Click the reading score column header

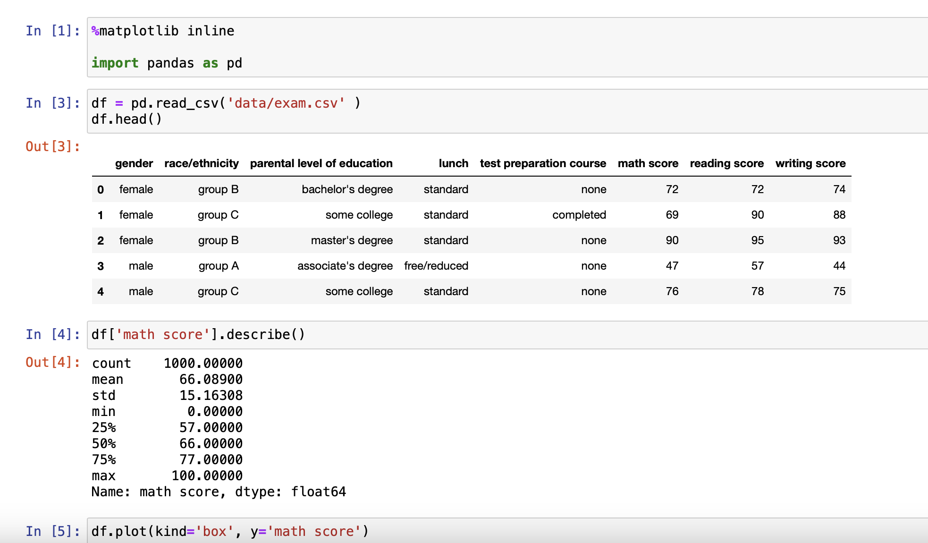pos(726,163)
